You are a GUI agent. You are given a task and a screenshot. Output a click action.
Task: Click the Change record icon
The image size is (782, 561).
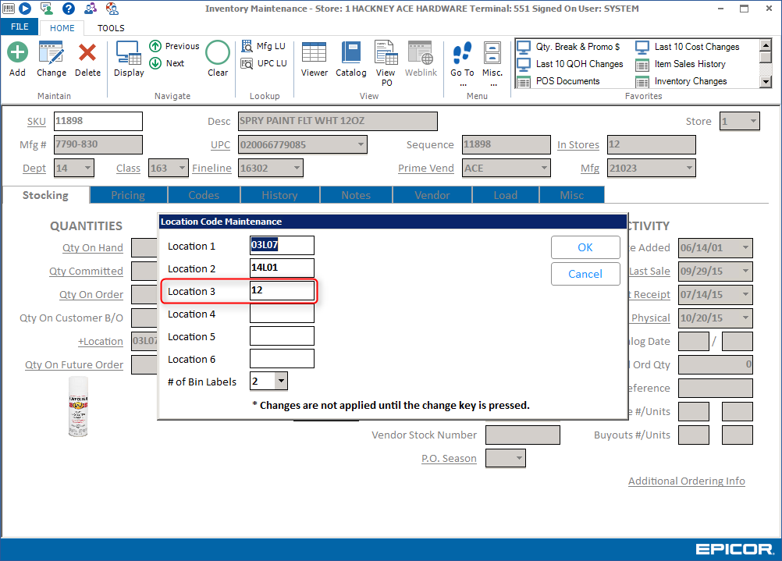[51, 52]
